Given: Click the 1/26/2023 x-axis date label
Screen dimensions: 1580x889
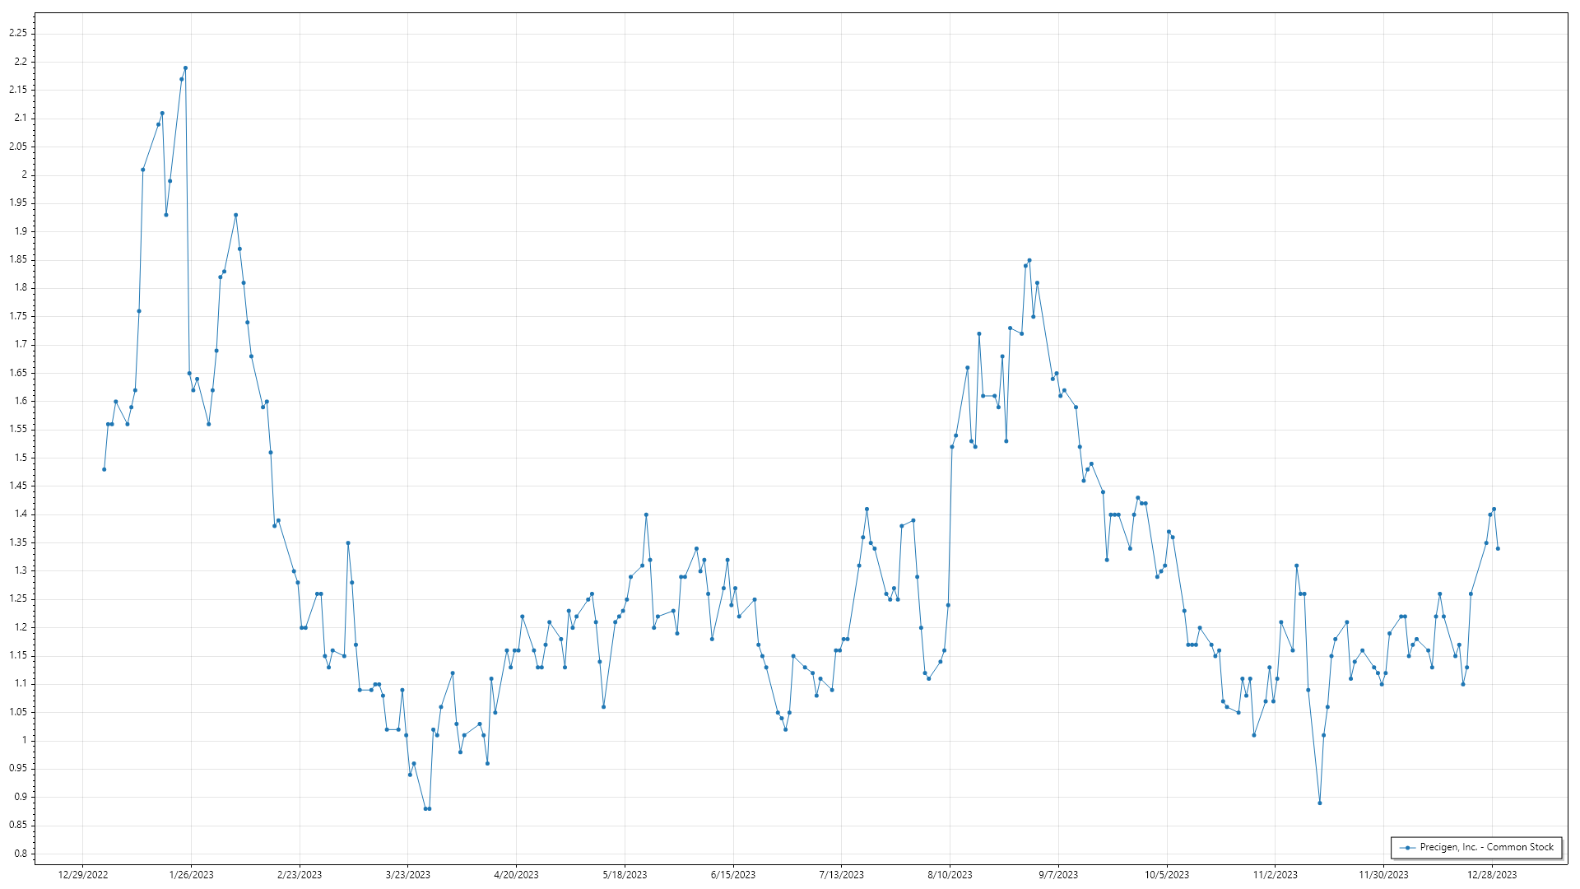Looking at the screenshot, I should tap(191, 875).
